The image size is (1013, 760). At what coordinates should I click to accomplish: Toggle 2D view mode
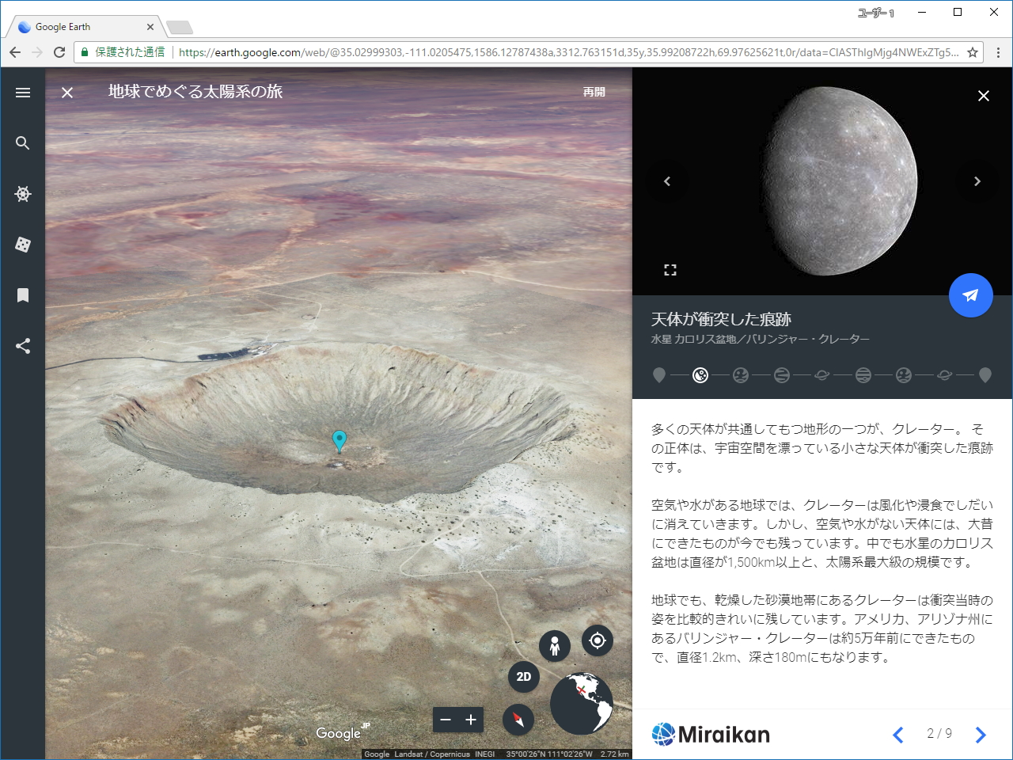[x=523, y=677]
